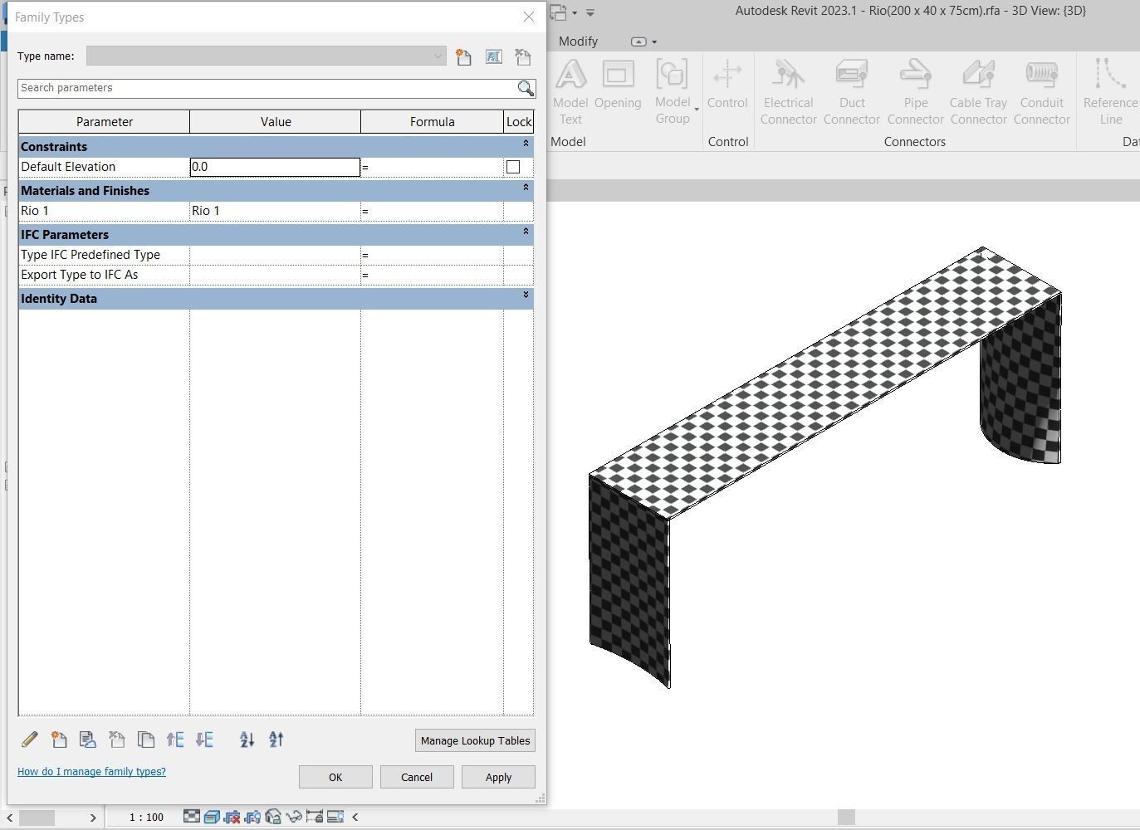The height and width of the screenshot is (830, 1140).
Task: Open 'How do I manage family types?' link
Action: pos(91,772)
